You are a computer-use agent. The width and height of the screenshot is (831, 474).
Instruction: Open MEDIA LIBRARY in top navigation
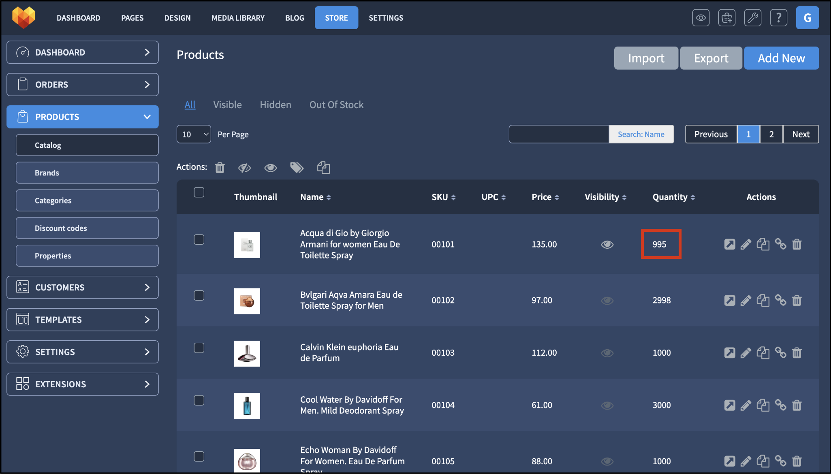(238, 18)
